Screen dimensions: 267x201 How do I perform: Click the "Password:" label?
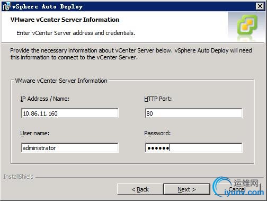click(157, 133)
